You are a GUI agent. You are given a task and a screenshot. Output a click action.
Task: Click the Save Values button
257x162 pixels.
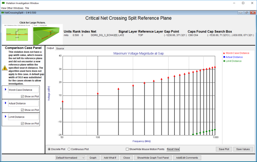click(243, 149)
